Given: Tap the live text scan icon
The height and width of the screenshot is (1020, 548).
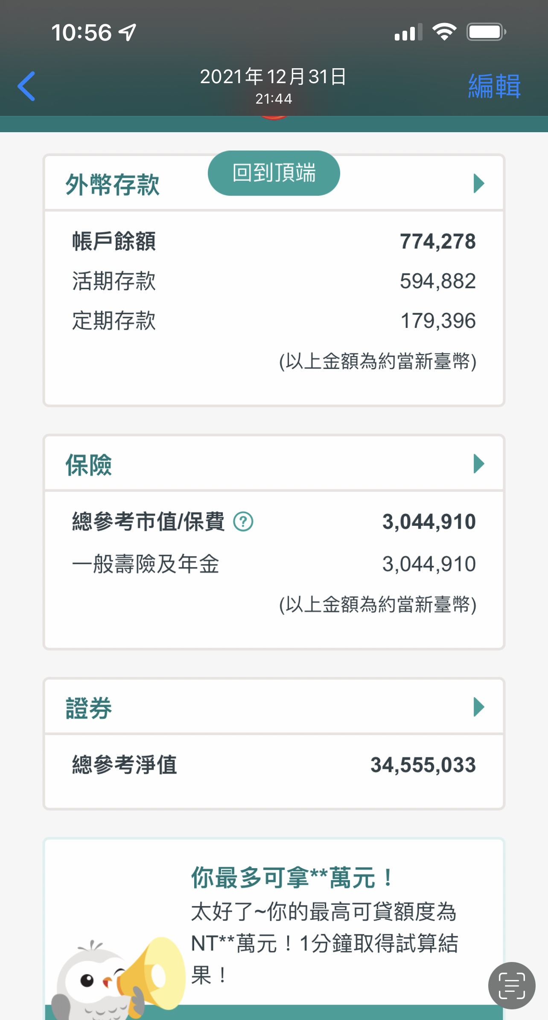Looking at the screenshot, I should pos(512,985).
